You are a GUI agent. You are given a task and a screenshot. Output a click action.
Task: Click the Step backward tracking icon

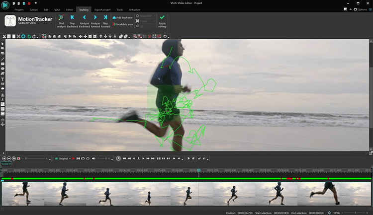pyautogui.click(x=73, y=17)
